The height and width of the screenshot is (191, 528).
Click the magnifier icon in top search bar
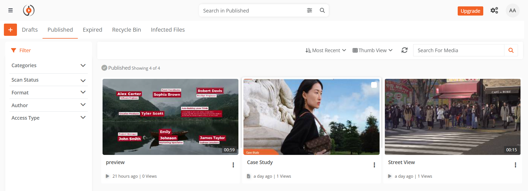322,11
